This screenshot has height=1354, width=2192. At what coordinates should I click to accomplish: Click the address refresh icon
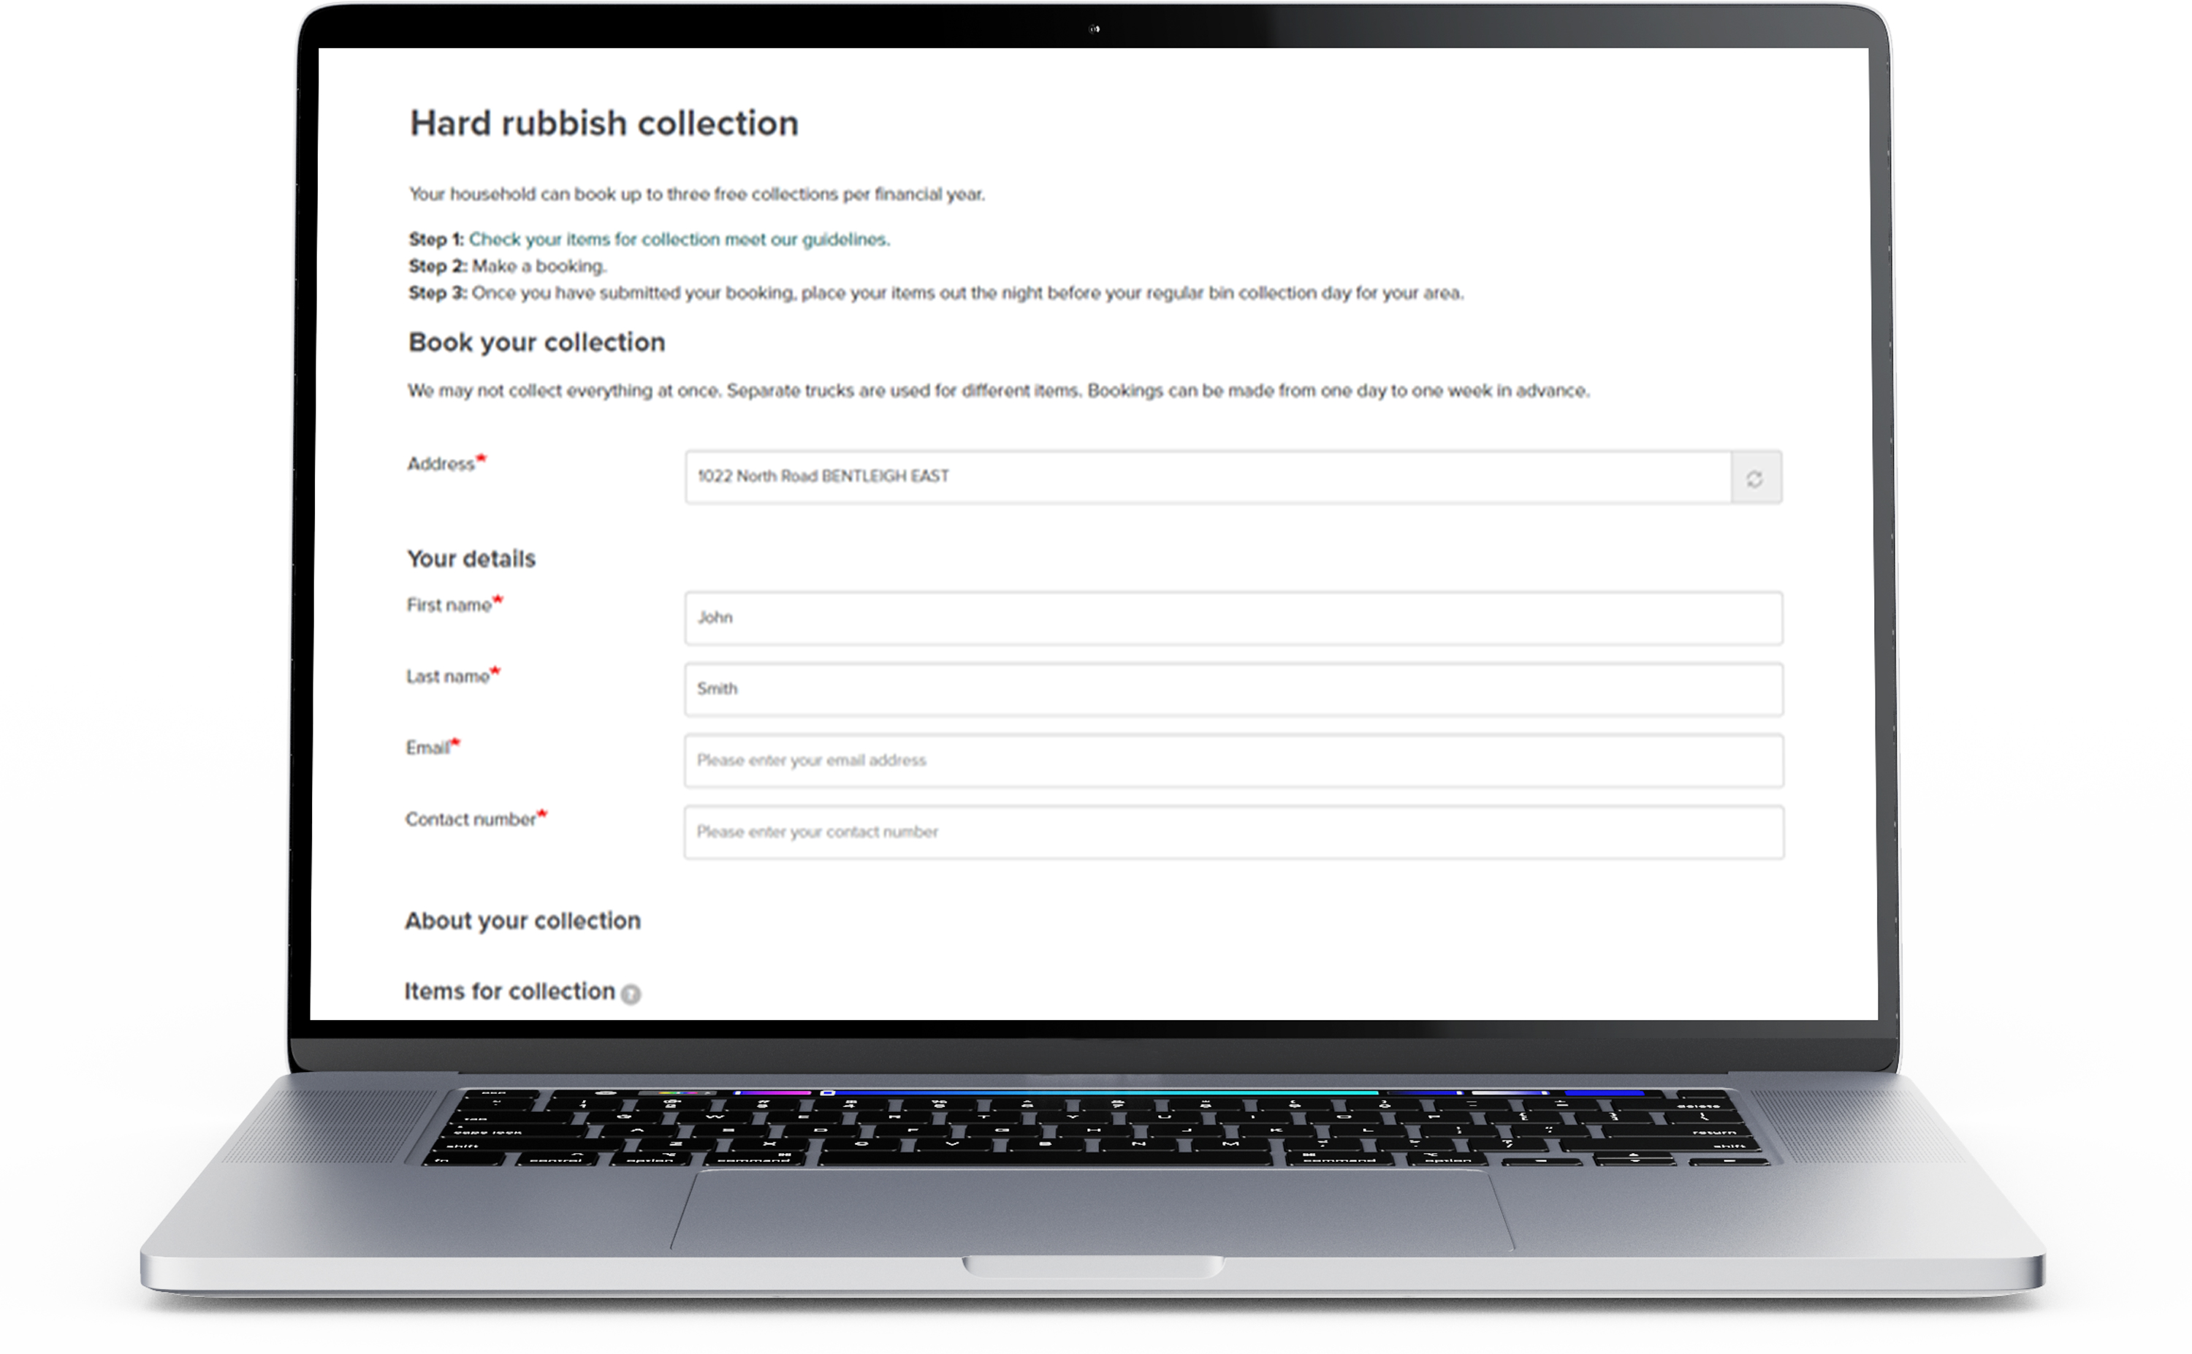tap(1754, 478)
